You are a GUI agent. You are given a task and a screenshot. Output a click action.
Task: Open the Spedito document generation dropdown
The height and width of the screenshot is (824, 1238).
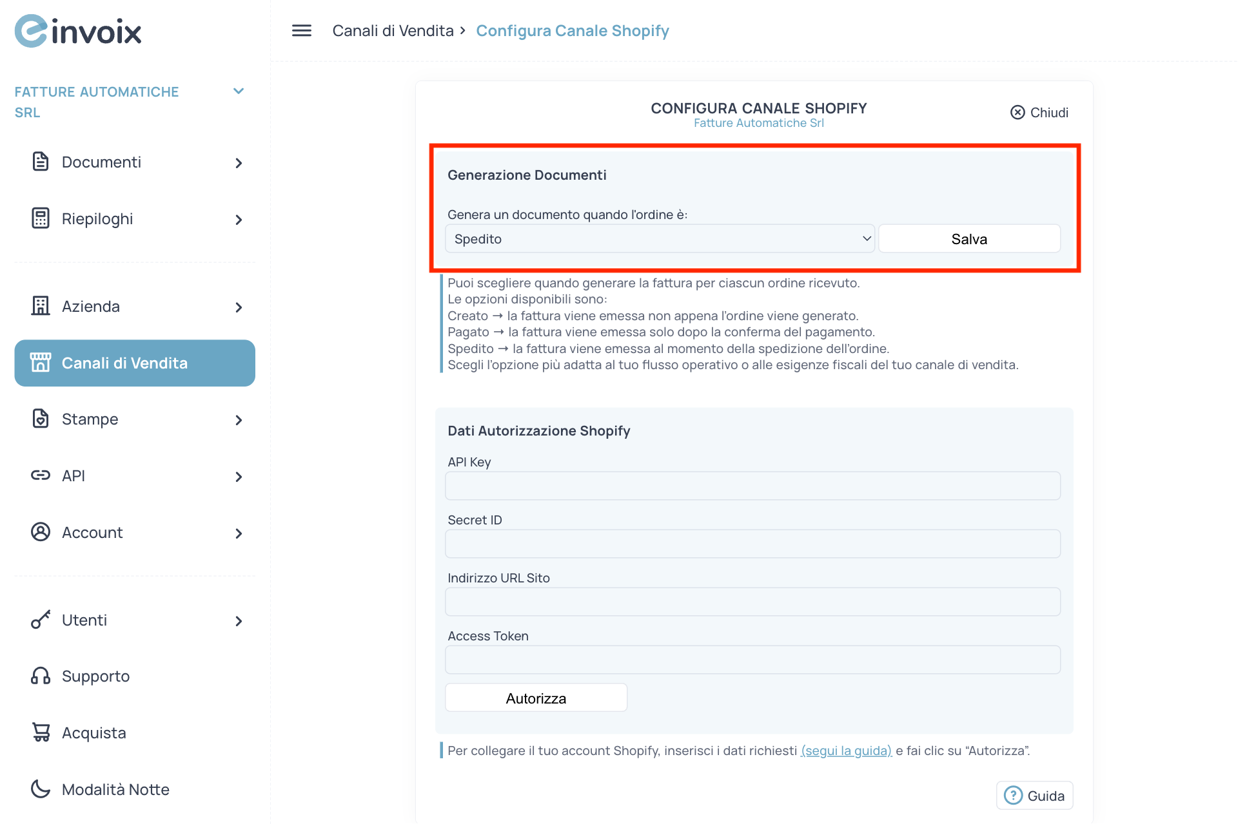659,238
